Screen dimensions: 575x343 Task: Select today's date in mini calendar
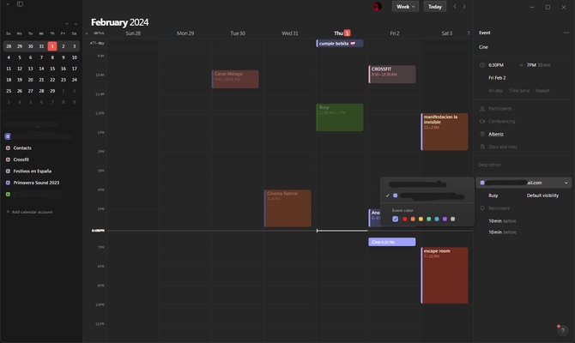coord(52,46)
